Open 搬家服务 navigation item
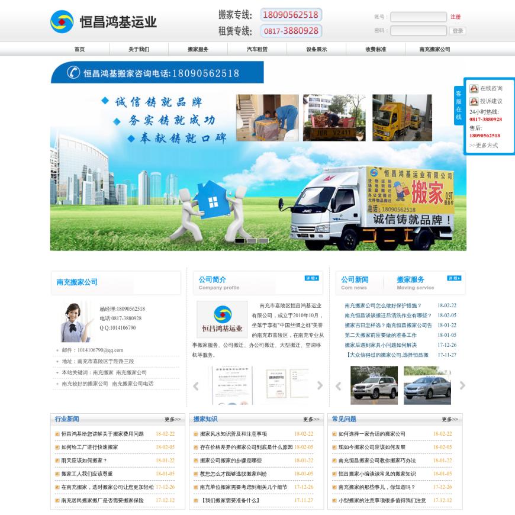The width and height of the screenshot is (515, 515). tap(198, 49)
